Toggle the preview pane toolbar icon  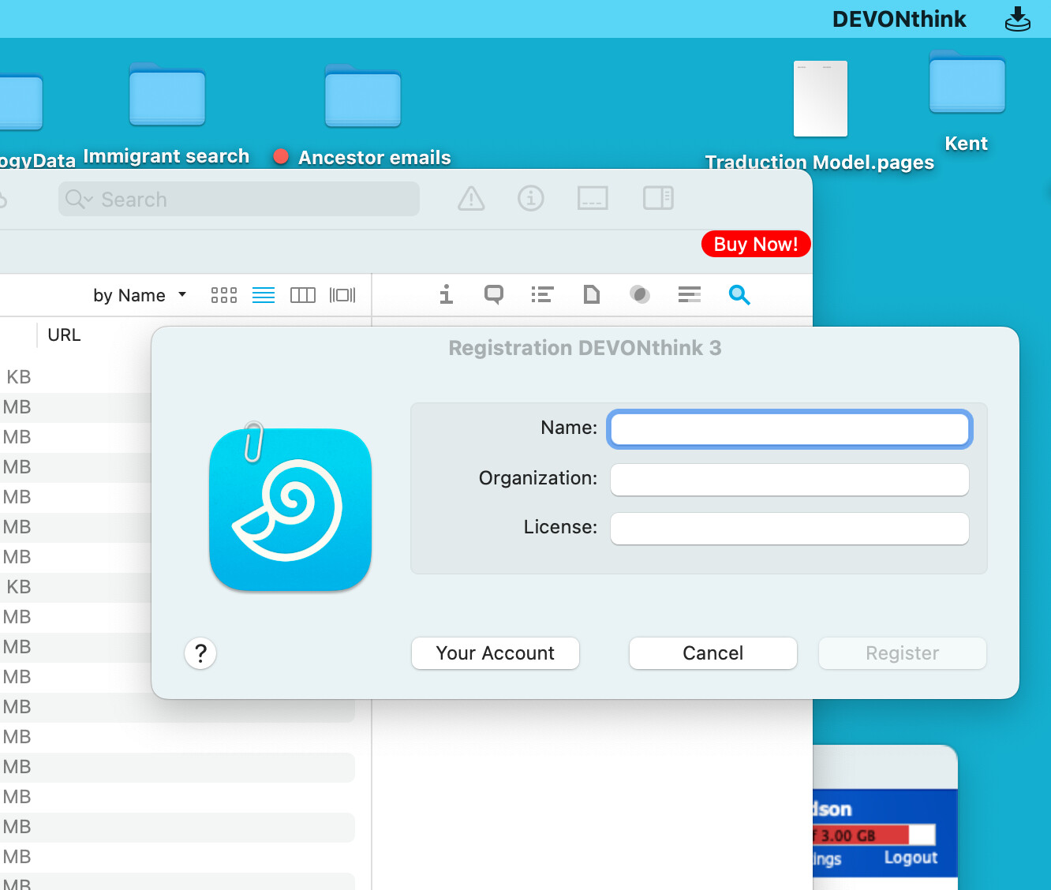pyautogui.click(x=593, y=198)
